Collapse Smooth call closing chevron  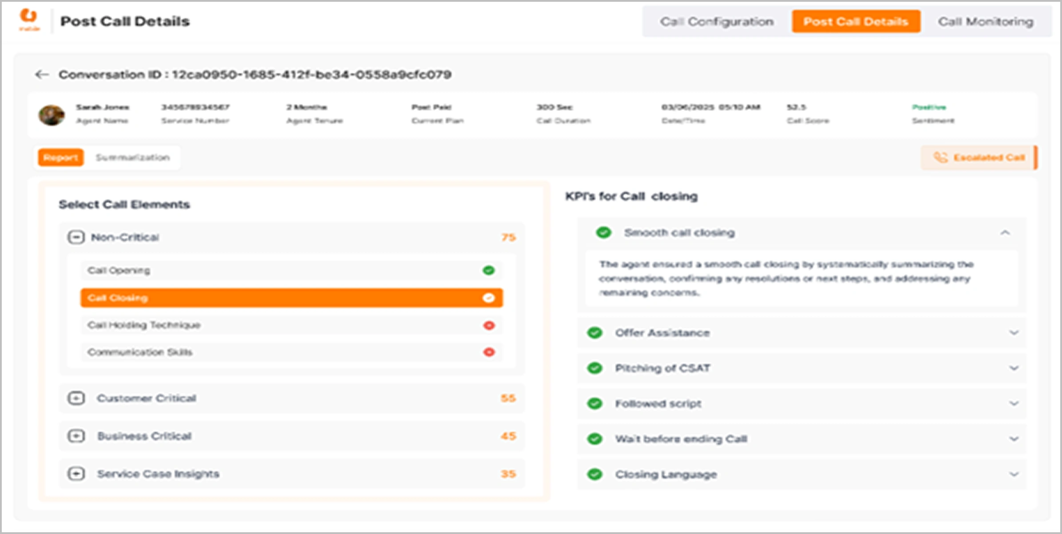1005,232
